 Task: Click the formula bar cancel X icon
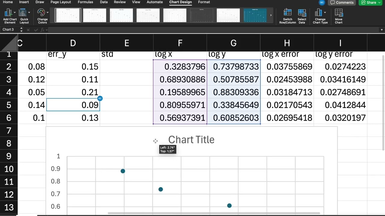coord(28,30)
